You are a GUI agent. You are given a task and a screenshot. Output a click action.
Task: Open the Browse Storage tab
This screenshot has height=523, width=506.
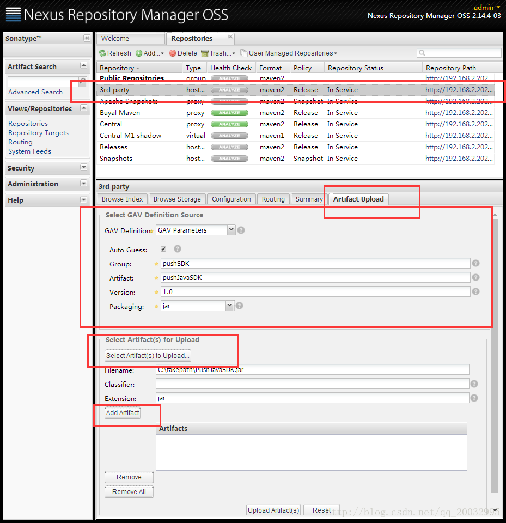(177, 199)
